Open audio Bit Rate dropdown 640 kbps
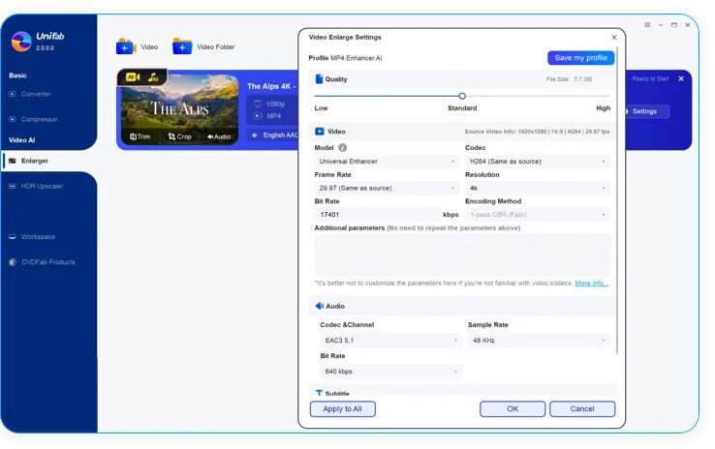Viewport: 715px width, 449px height. tap(390, 372)
